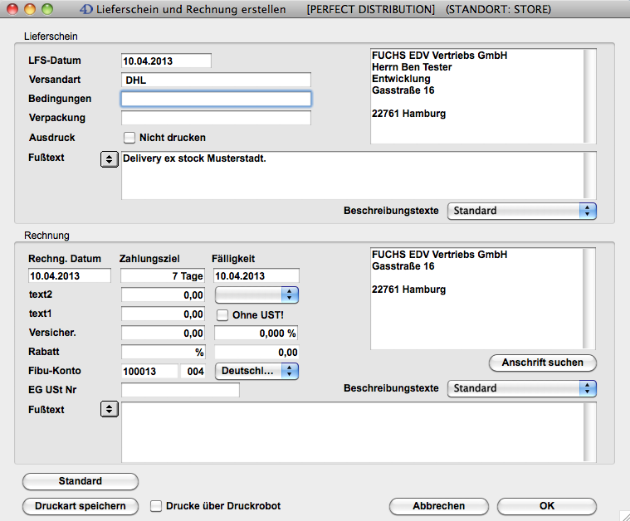Open the empty dropdown beside text2
Screen dimensions: 630x521
(x=256, y=295)
